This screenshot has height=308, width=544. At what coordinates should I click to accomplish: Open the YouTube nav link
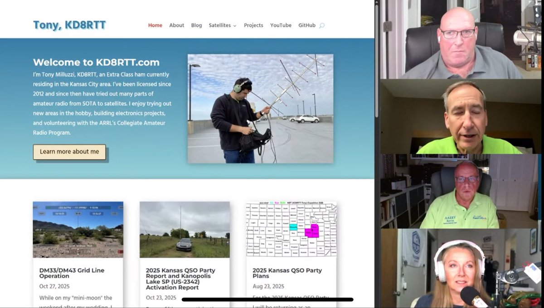pos(281,25)
